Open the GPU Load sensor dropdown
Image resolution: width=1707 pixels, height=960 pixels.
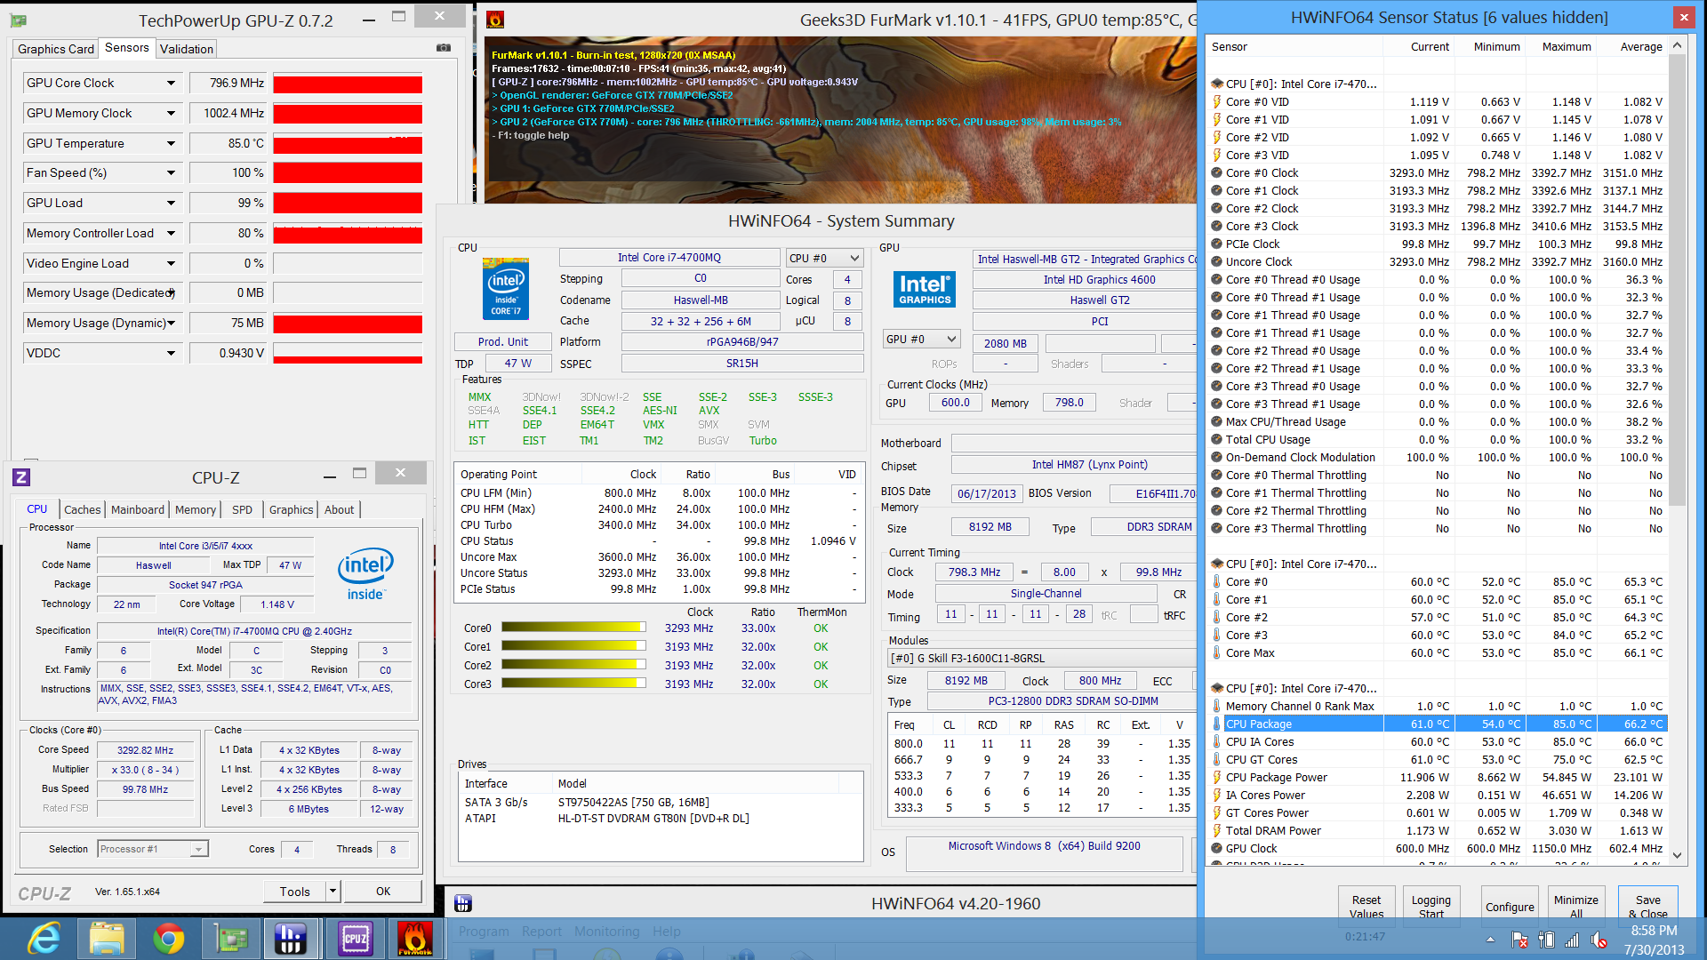pyautogui.click(x=171, y=203)
